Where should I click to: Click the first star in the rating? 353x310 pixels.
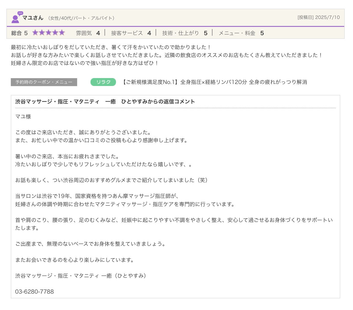click(x=35, y=33)
